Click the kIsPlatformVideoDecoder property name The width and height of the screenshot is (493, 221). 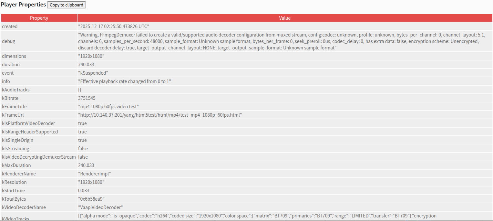(x=28, y=123)
